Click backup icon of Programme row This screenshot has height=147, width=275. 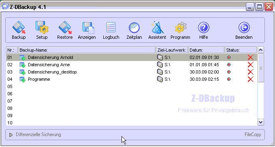(22, 79)
